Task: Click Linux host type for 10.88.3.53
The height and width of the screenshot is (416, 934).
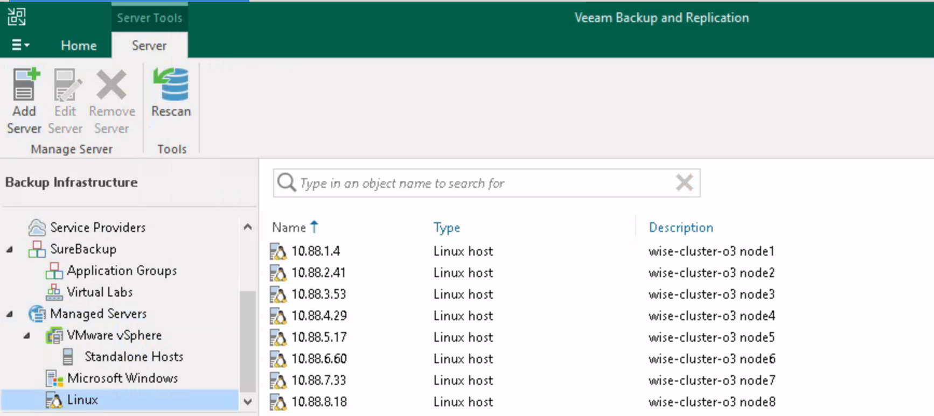Action: pyautogui.click(x=463, y=294)
